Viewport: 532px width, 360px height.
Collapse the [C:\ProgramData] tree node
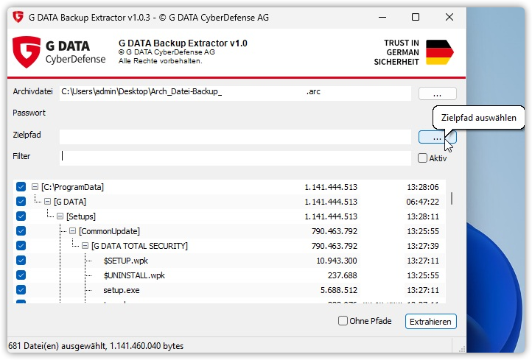tap(35, 187)
